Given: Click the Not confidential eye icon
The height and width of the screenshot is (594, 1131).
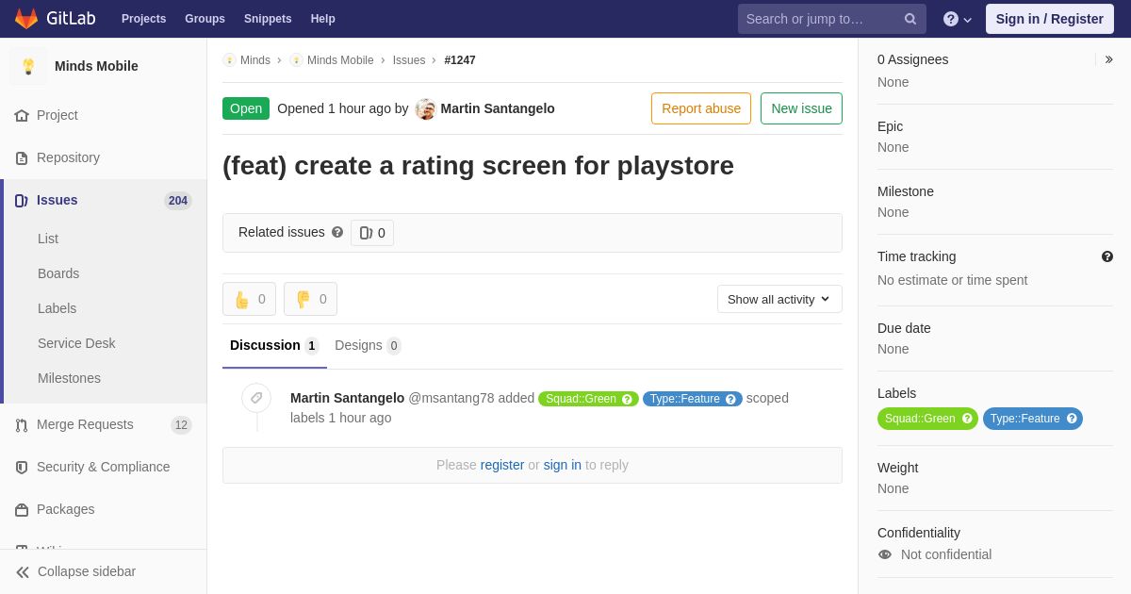Looking at the screenshot, I should [x=885, y=554].
